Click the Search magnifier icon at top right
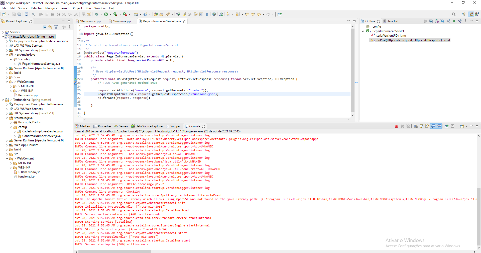The image size is (481, 253). (454, 14)
